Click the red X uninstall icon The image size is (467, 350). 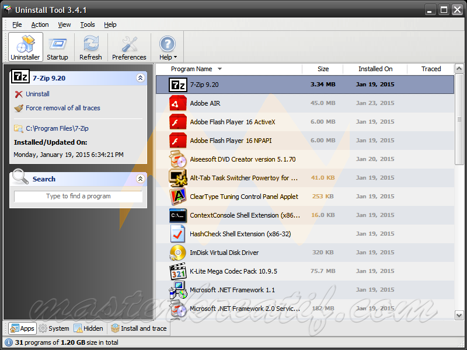coord(19,94)
